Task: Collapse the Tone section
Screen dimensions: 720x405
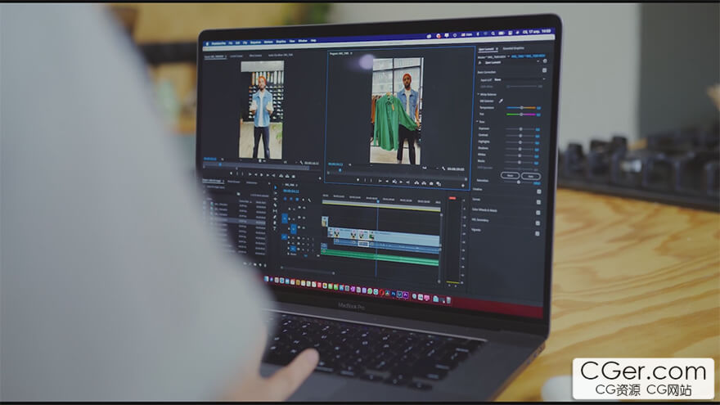Action: 477,121
